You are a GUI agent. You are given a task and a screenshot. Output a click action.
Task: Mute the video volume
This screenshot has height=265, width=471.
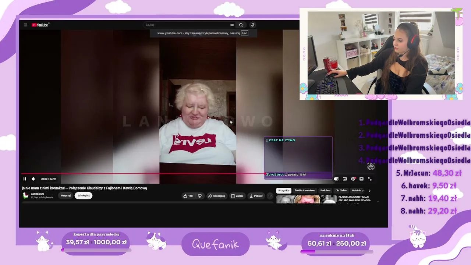click(x=33, y=179)
